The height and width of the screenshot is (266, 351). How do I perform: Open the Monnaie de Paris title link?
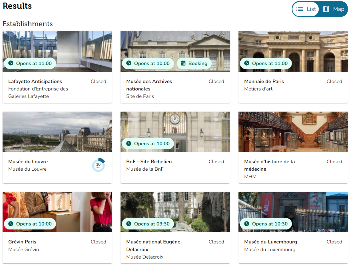coord(264,81)
